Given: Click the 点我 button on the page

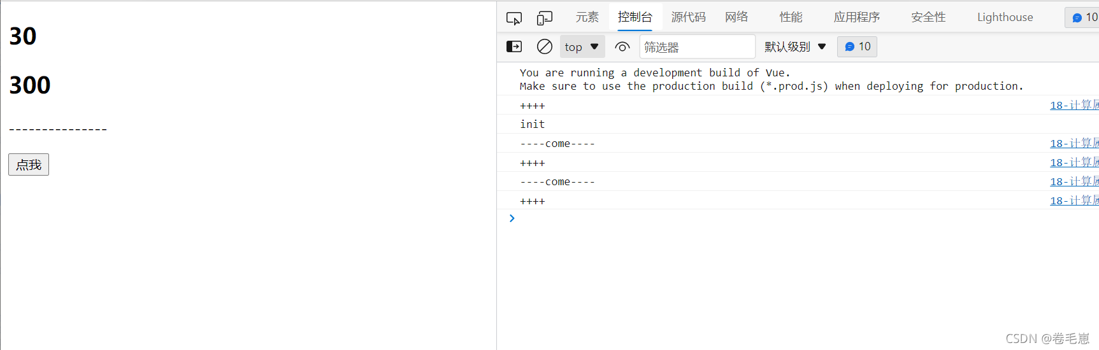Looking at the screenshot, I should 29,165.
